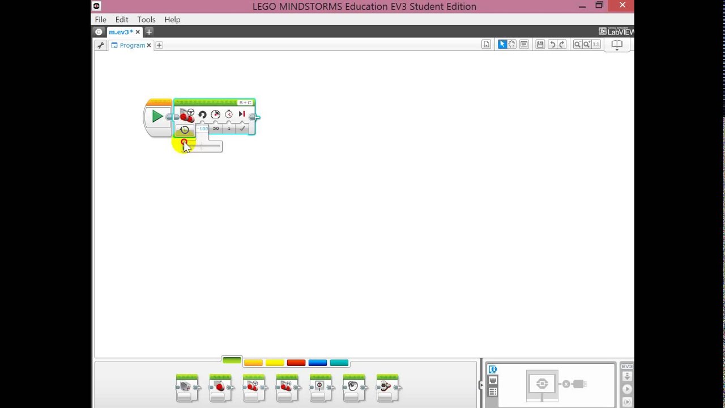Click the lobby home icon tab
725x408 pixels.
click(99, 32)
